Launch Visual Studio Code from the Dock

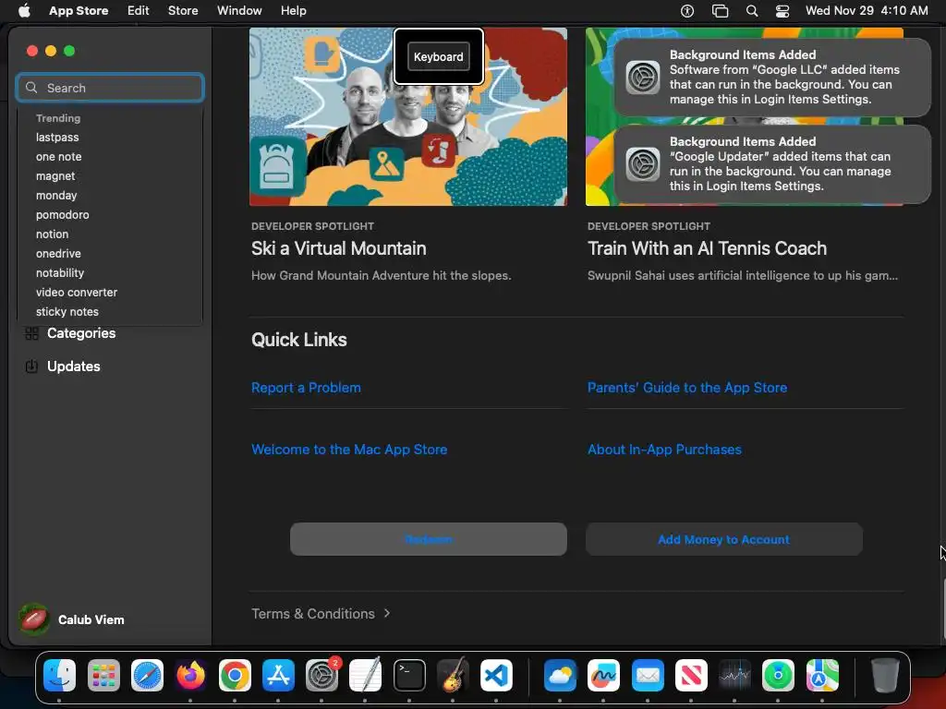[x=496, y=675]
